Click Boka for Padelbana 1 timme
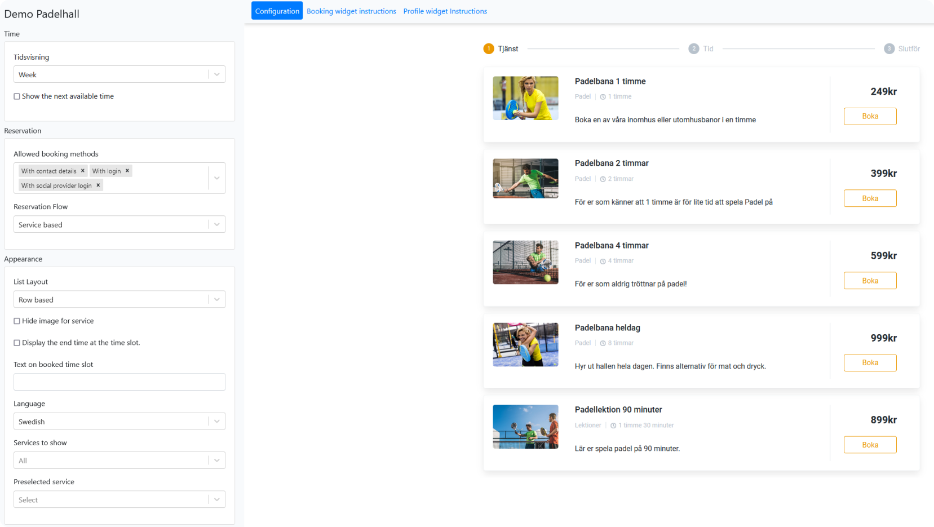 point(870,116)
